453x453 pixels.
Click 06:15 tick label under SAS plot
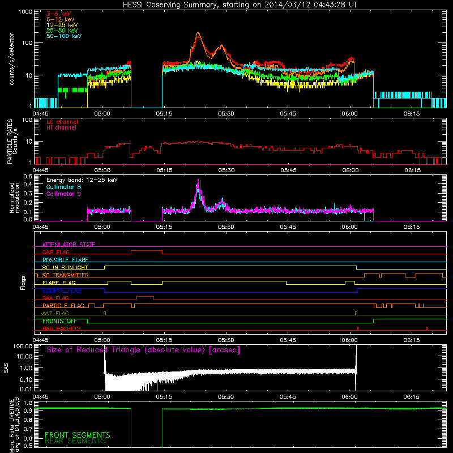(412, 397)
